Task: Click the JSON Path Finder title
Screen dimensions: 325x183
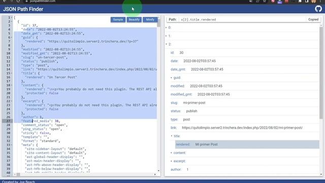Action: [23, 9]
